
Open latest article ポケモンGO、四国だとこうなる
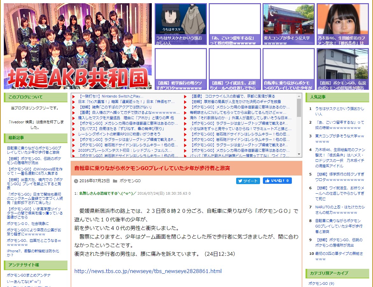(x=34, y=243)
